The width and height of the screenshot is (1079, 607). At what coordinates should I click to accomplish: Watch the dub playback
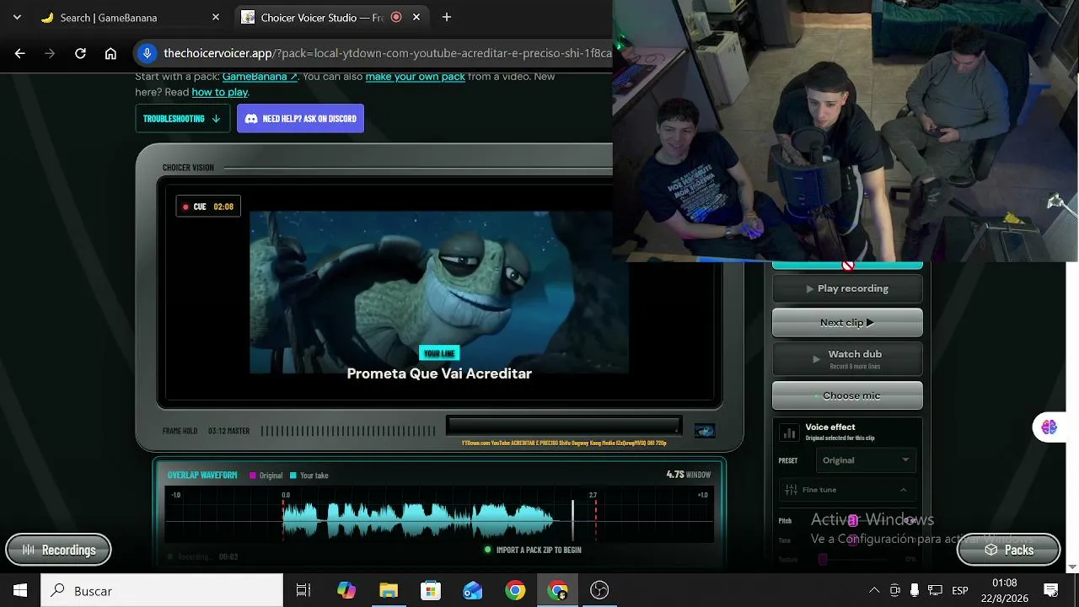pyautogui.click(x=847, y=358)
